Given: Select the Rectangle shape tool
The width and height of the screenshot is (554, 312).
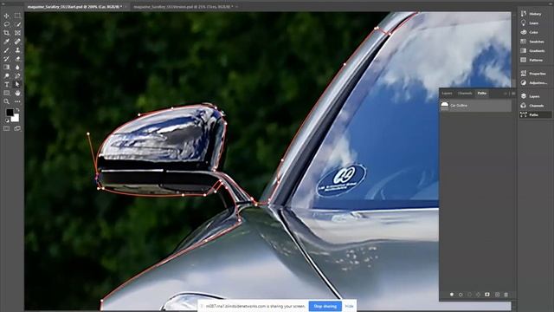Looking at the screenshot, I should click(x=6, y=93).
